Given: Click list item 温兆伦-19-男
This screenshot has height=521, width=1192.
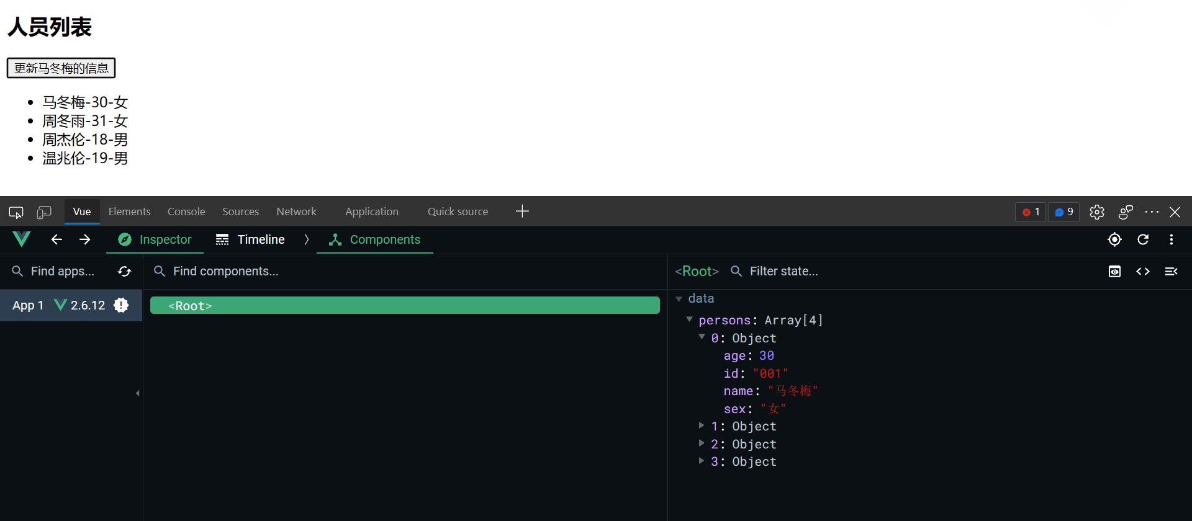Looking at the screenshot, I should (x=85, y=158).
